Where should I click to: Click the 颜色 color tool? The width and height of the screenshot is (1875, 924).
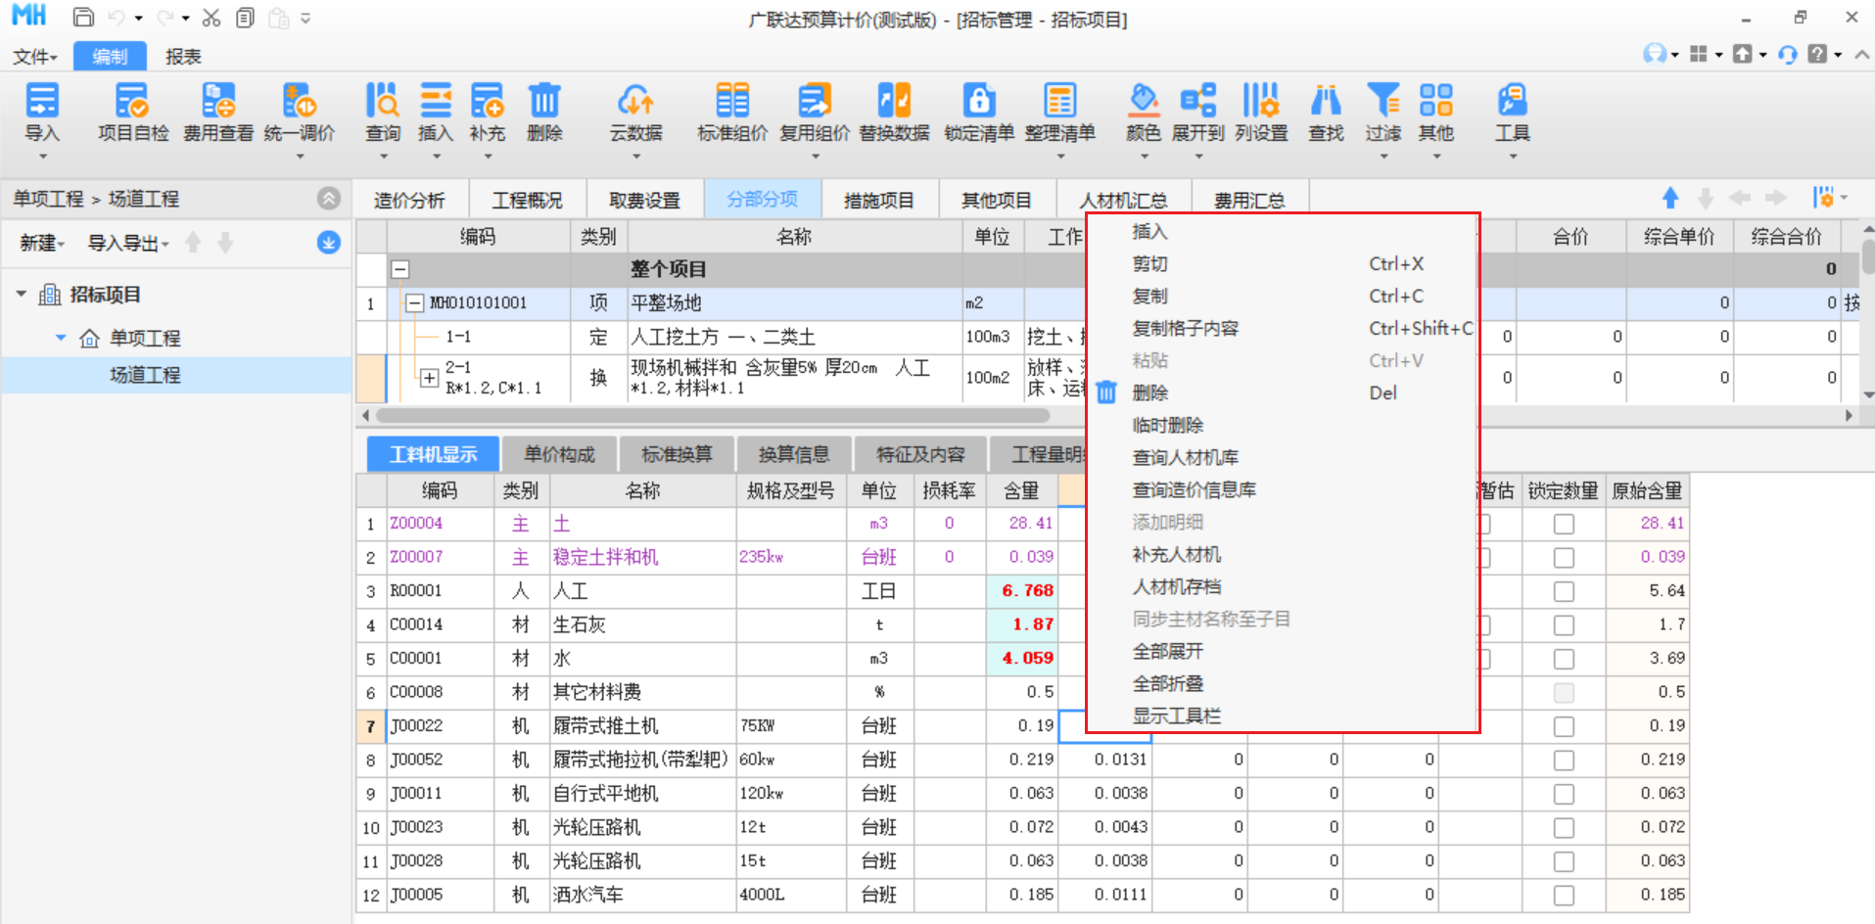coord(1143,102)
